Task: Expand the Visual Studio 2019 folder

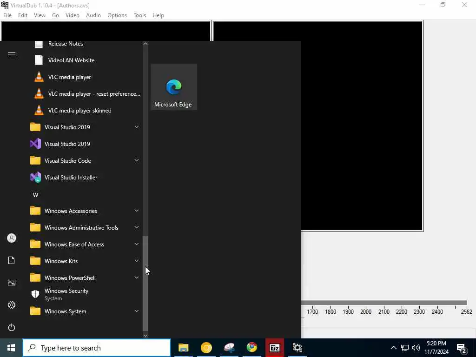Action: [84, 127]
